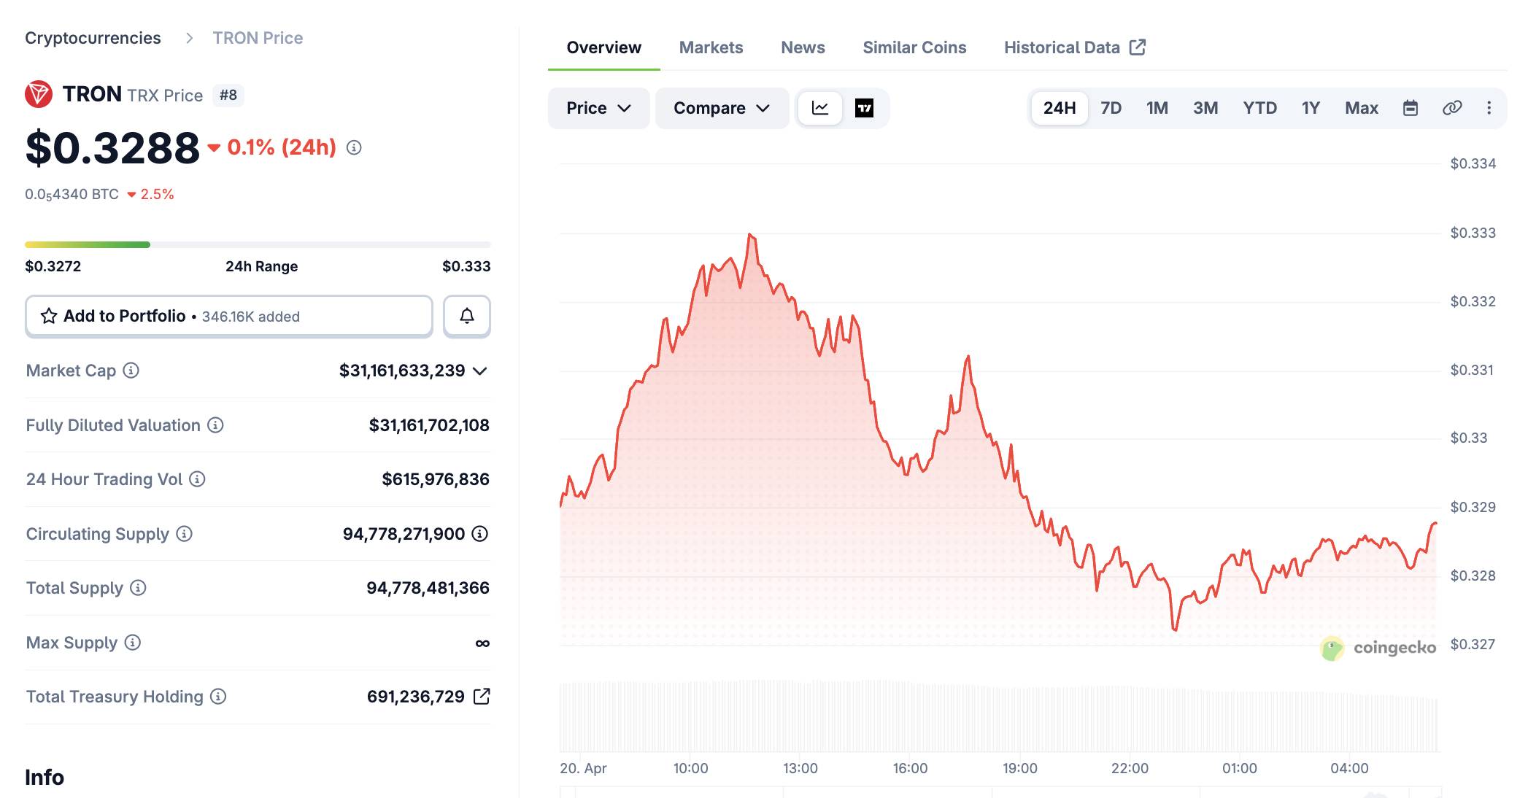This screenshot has height=798, width=1528.
Task: Click the price alert bell icon
Action: 467,316
